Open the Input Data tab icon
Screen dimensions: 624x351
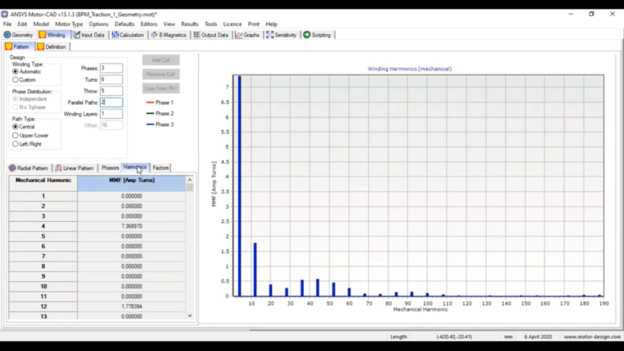pyautogui.click(x=77, y=35)
